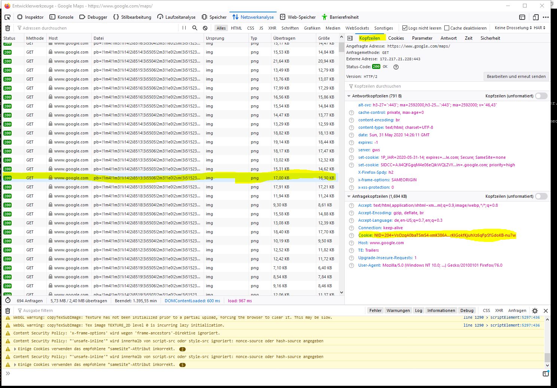Open help for Cookie request header

point(351,236)
